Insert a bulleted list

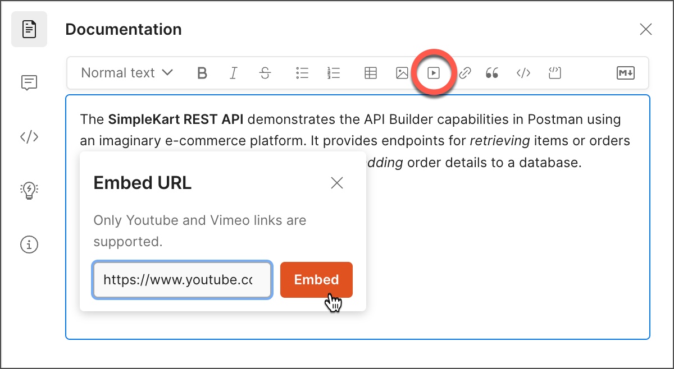302,73
